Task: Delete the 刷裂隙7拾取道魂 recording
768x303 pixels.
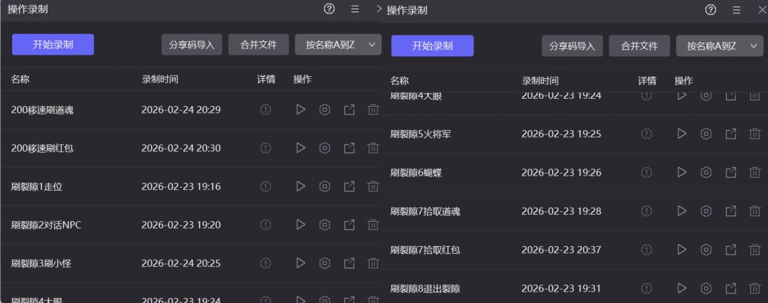Action: (754, 211)
